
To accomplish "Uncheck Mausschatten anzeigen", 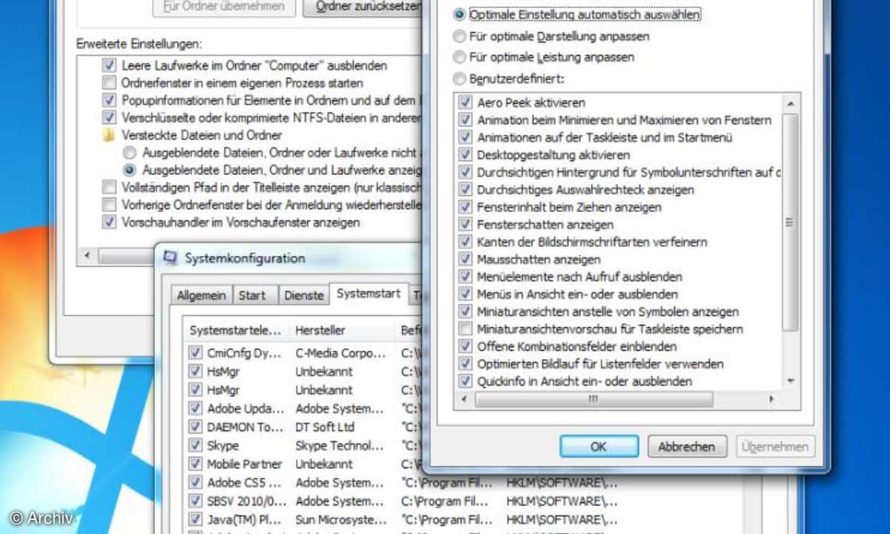I will tap(465, 259).
